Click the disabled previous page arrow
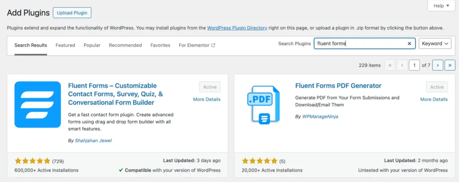 [x=402, y=65]
